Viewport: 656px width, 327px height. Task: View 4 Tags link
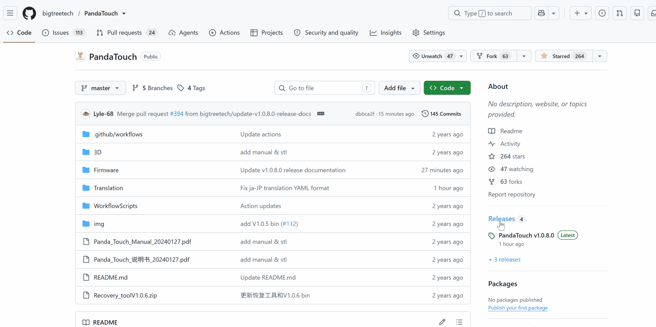[191, 88]
